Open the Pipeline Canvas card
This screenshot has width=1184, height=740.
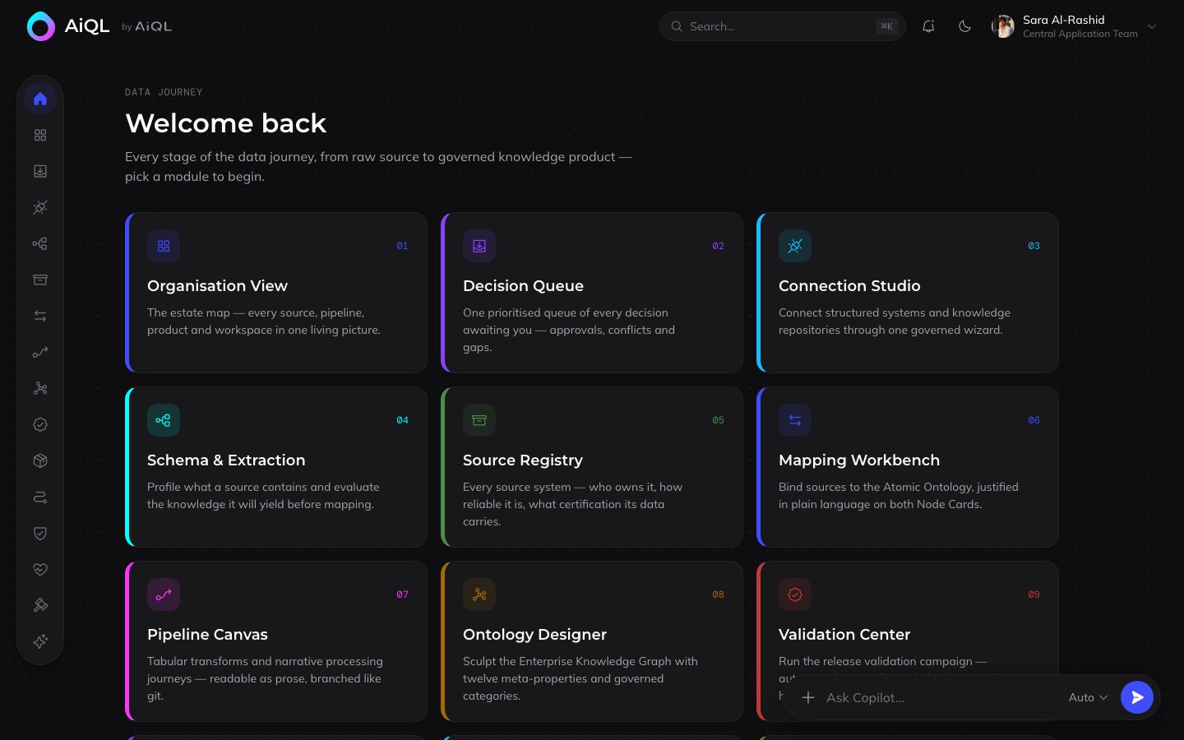pyautogui.click(x=276, y=641)
